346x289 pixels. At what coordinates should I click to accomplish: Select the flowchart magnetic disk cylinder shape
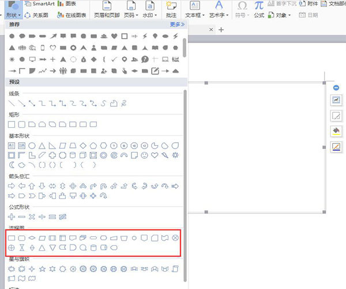(95, 247)
